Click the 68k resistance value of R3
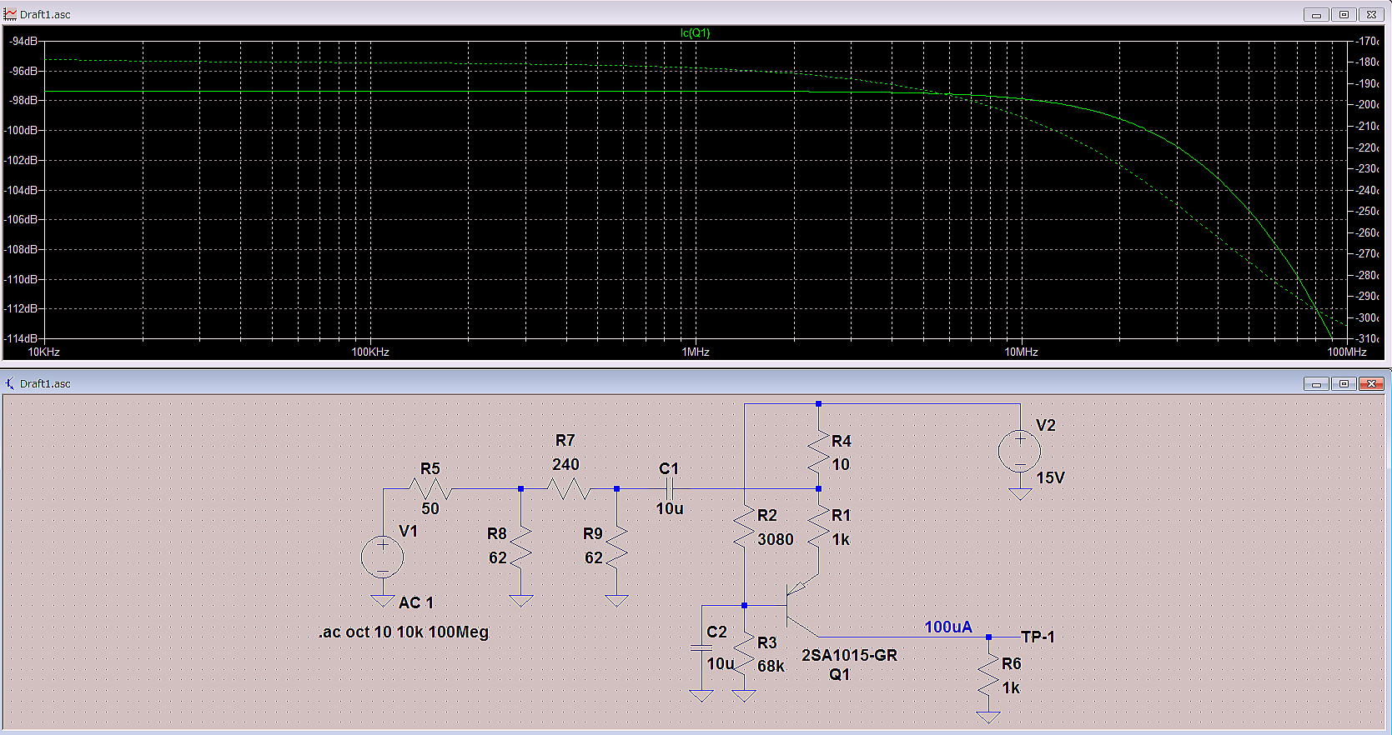The height and width of the screenshot is (735, 1392). click(x=771, y=666)
